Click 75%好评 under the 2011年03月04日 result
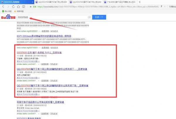This screenshot has height=119, width=176. click(54, 81)
